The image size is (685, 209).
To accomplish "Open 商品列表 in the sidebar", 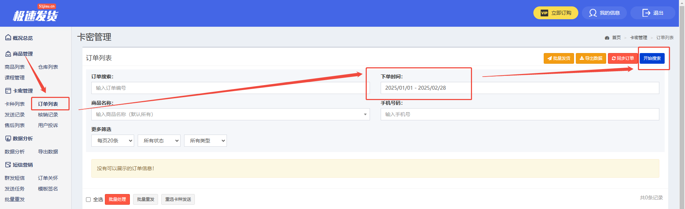I will point(15,67).
